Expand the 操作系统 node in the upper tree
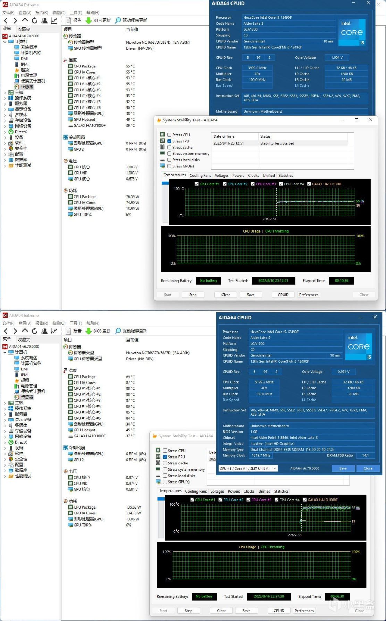The image size is (386, 621). tap(5, 98)
